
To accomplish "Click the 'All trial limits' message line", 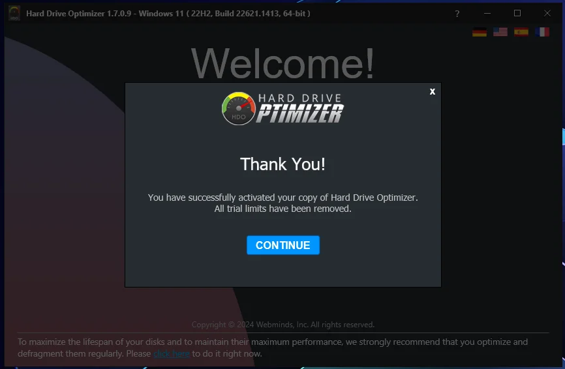I will tap(283, 209).
